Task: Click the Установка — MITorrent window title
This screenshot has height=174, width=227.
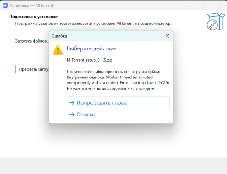Action: [32, 5]
